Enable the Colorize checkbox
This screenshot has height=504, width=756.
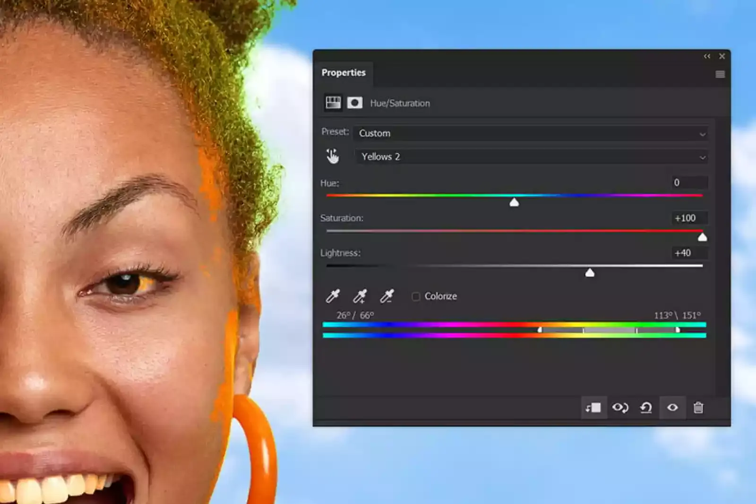coord(416,296)
